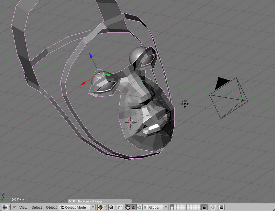Viewport: 275px width, 211px height.
Task: Open the View menu
Action: [23, 207]
